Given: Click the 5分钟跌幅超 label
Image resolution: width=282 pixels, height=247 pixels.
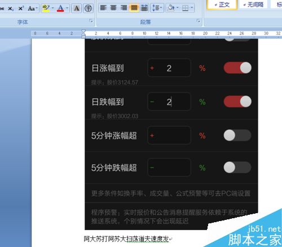Looking at the screenshot, I should (114, 167).
